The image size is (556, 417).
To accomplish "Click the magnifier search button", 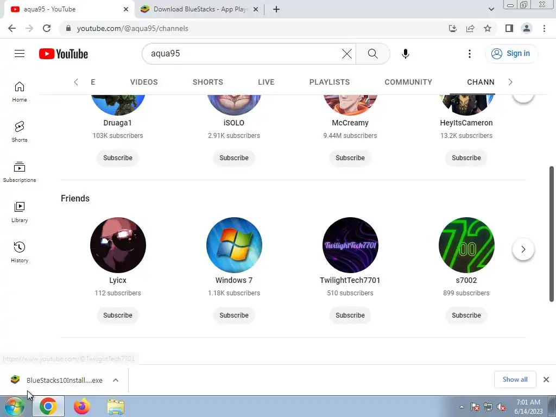I will point(372,54).
